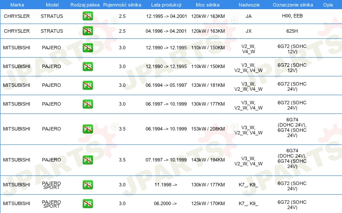
Task: Click the fuel icon in the Pajero 143kW row
Action: pyautogui.click(x=87, y=160)
